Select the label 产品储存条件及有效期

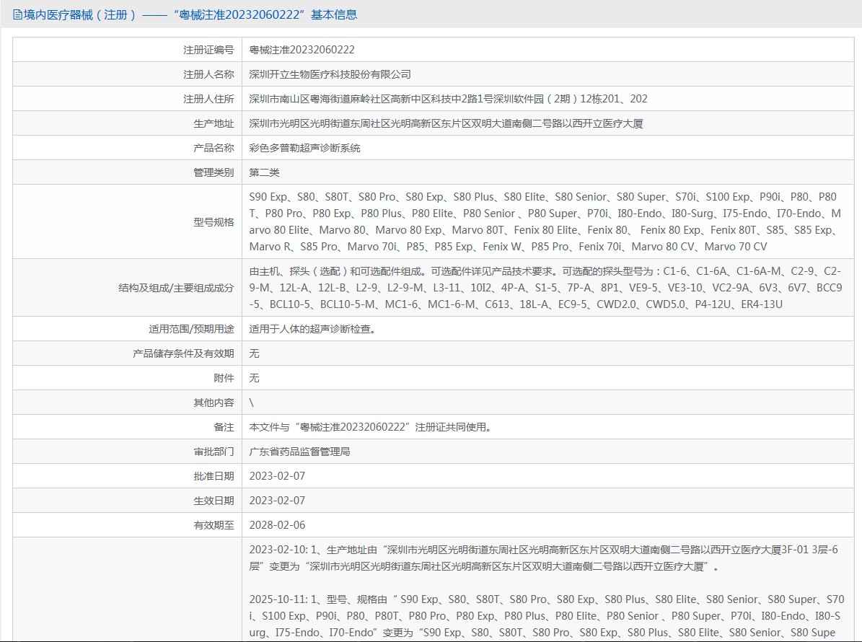click(x=183, y=353)
